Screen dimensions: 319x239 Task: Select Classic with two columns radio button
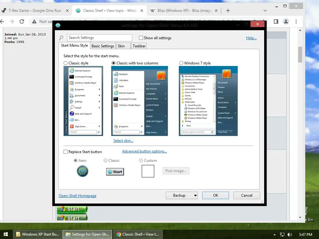coord(113,63)
